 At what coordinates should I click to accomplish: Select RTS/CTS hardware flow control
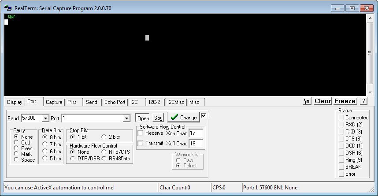104,152
